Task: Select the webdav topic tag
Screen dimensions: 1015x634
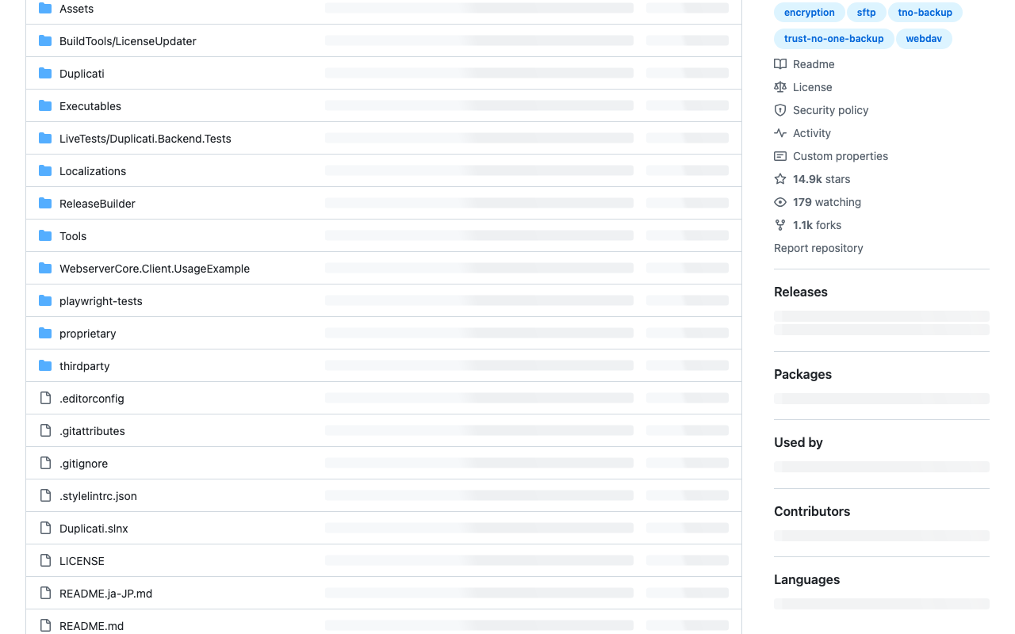Action: point(924,39)
